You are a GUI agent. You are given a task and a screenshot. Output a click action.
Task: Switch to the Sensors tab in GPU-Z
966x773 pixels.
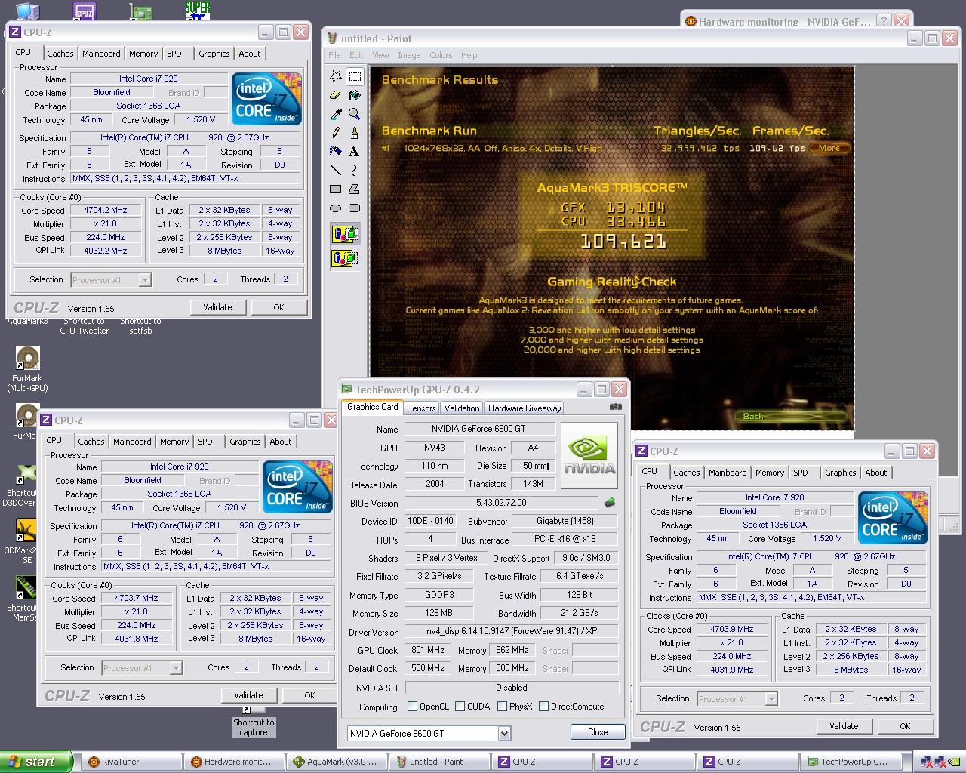click(x=421, y=408)
